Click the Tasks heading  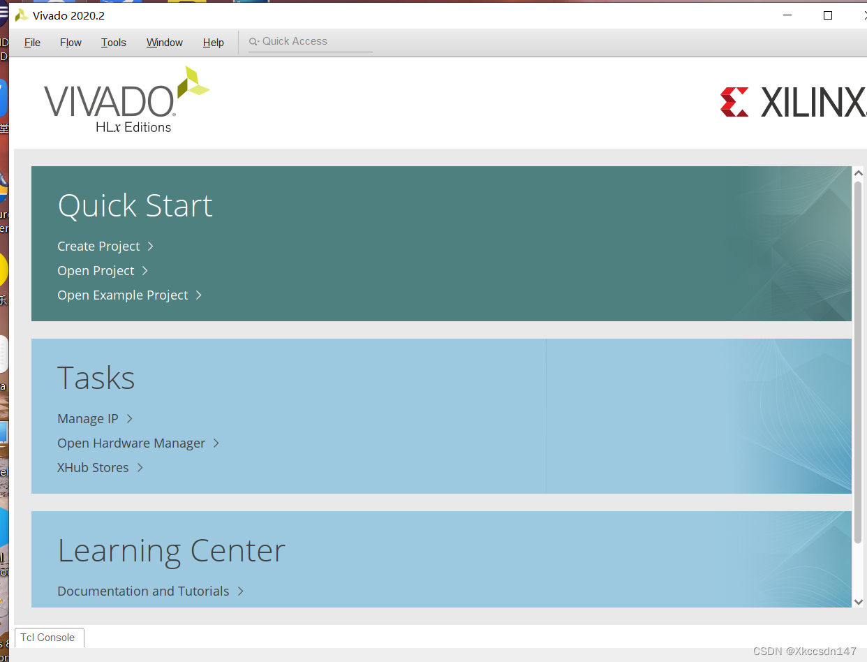coord(96,378)
